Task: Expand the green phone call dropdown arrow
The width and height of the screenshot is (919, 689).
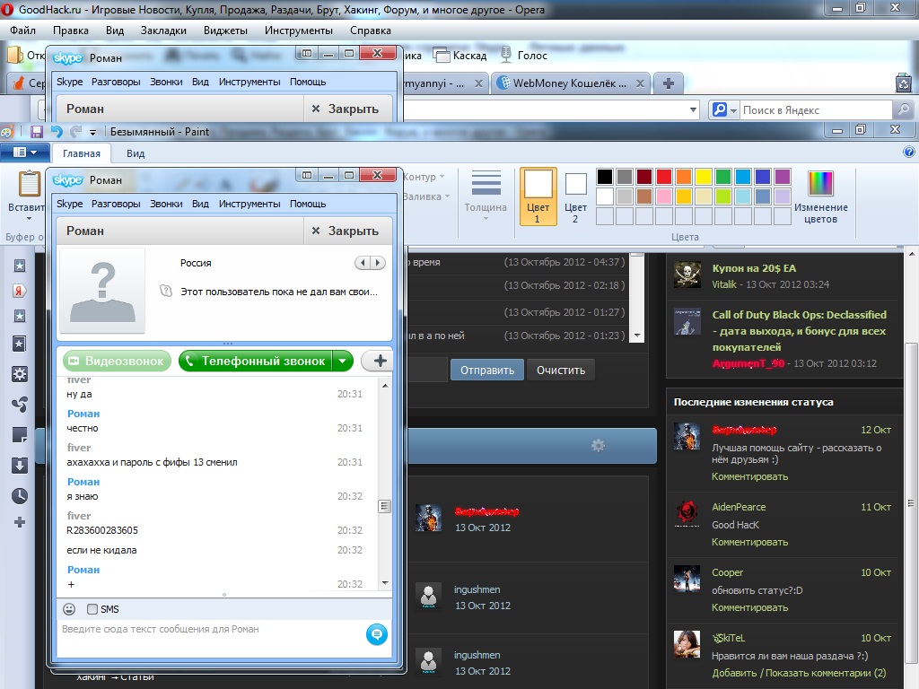Action: [x=342, y=361]
